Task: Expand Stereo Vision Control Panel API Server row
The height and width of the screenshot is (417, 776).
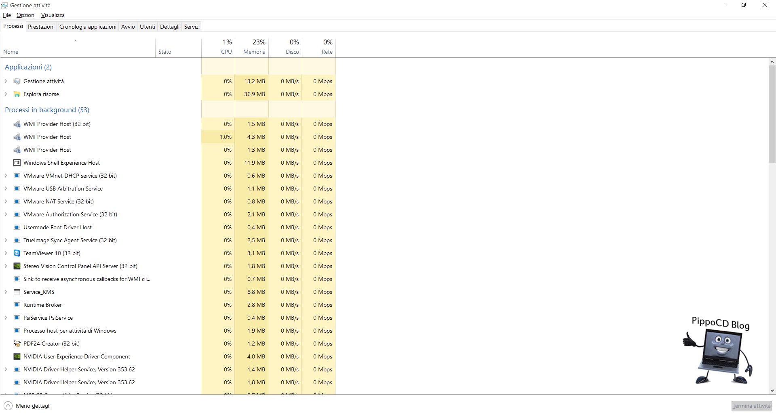Action: (x=6, y=266)
